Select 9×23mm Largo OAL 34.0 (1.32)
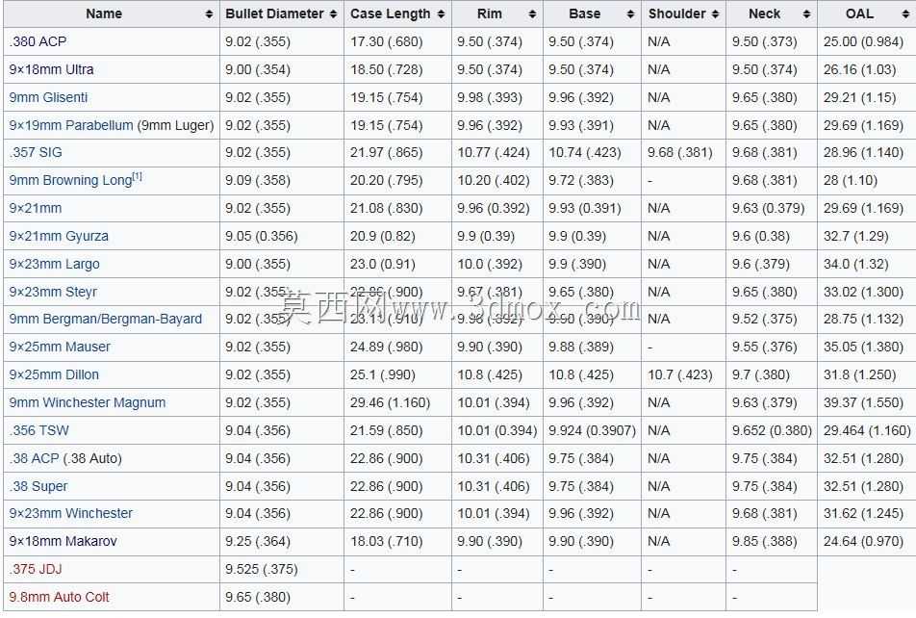 point(855,264)
